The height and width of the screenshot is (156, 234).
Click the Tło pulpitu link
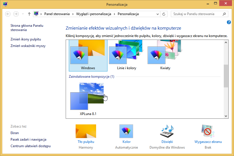pos(86,142)
